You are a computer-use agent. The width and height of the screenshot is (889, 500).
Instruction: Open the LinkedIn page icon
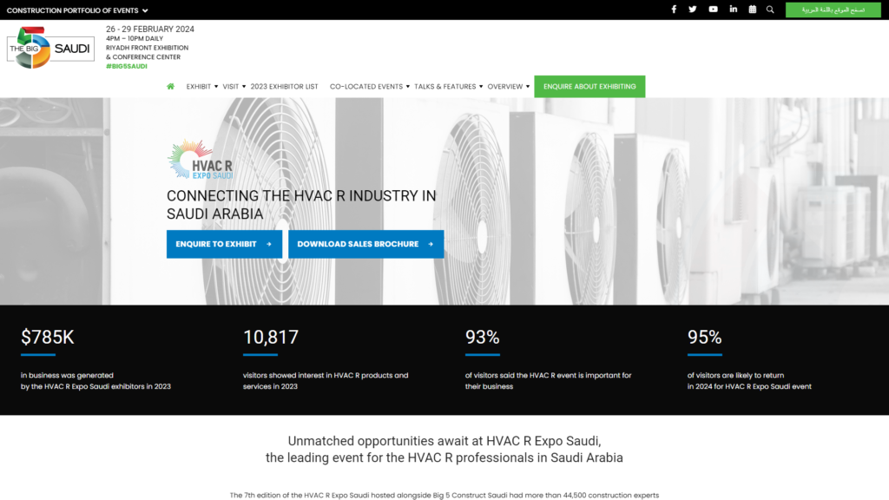point(733,9)
